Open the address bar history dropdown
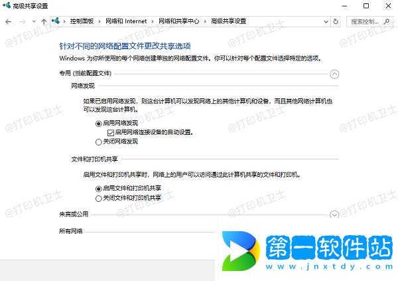This screenshot has width=398, height=281. point(326,22)
